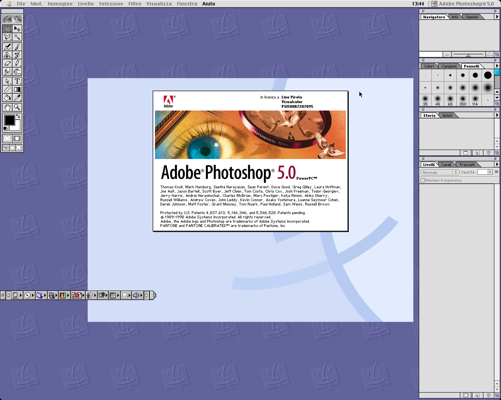The image size is (501, 400).
Task: Switch to the Tracciati tab
Action: click(x=467, y=165)
